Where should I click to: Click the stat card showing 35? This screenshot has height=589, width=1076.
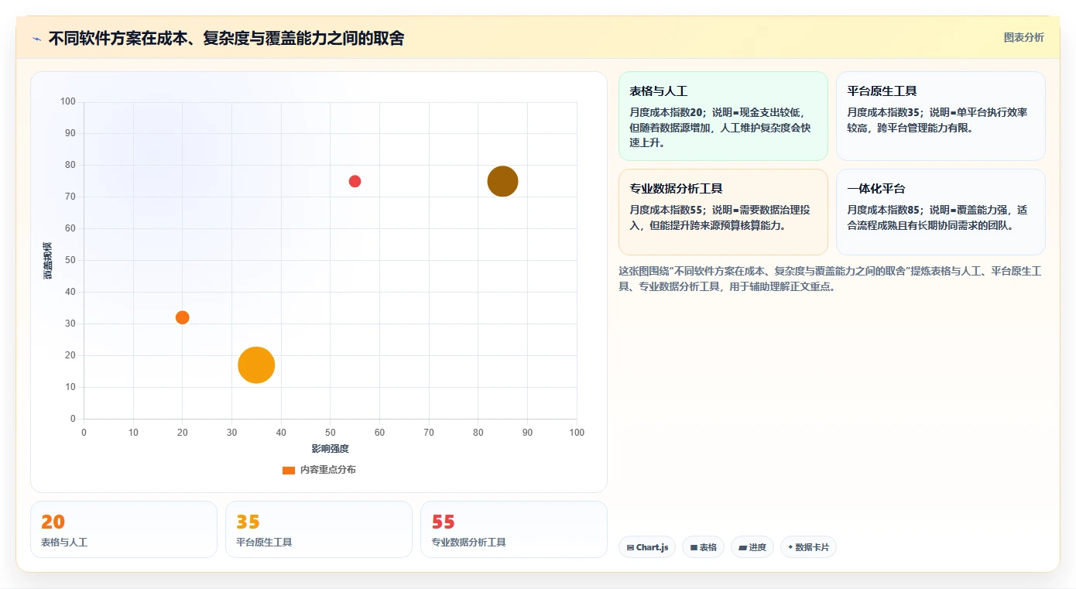(319, 529)
